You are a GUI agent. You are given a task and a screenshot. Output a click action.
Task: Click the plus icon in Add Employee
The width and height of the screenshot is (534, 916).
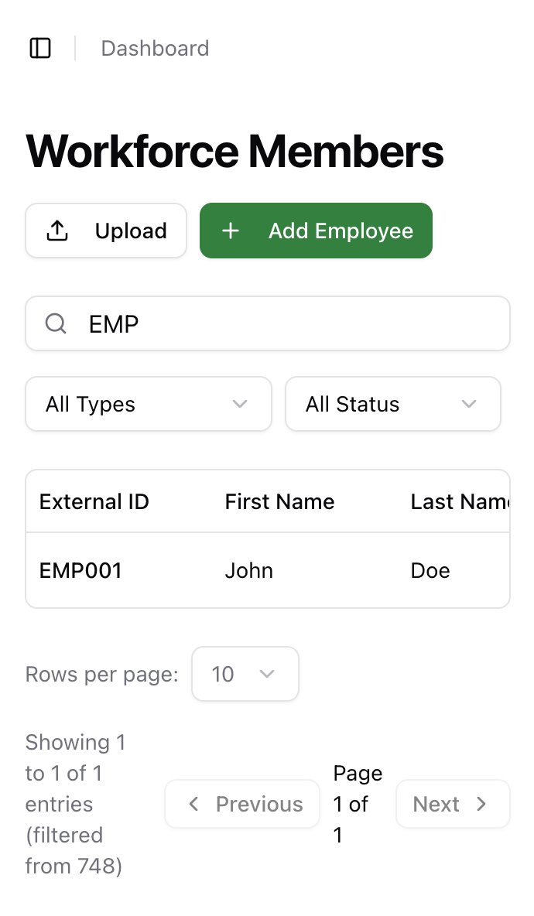(231, 231)
